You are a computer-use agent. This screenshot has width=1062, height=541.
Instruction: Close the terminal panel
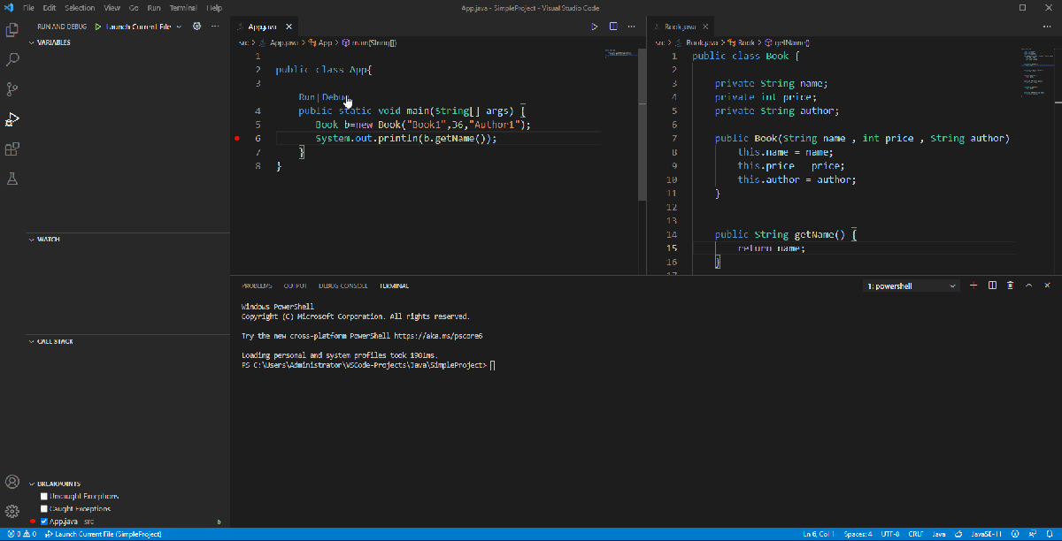1047,286
